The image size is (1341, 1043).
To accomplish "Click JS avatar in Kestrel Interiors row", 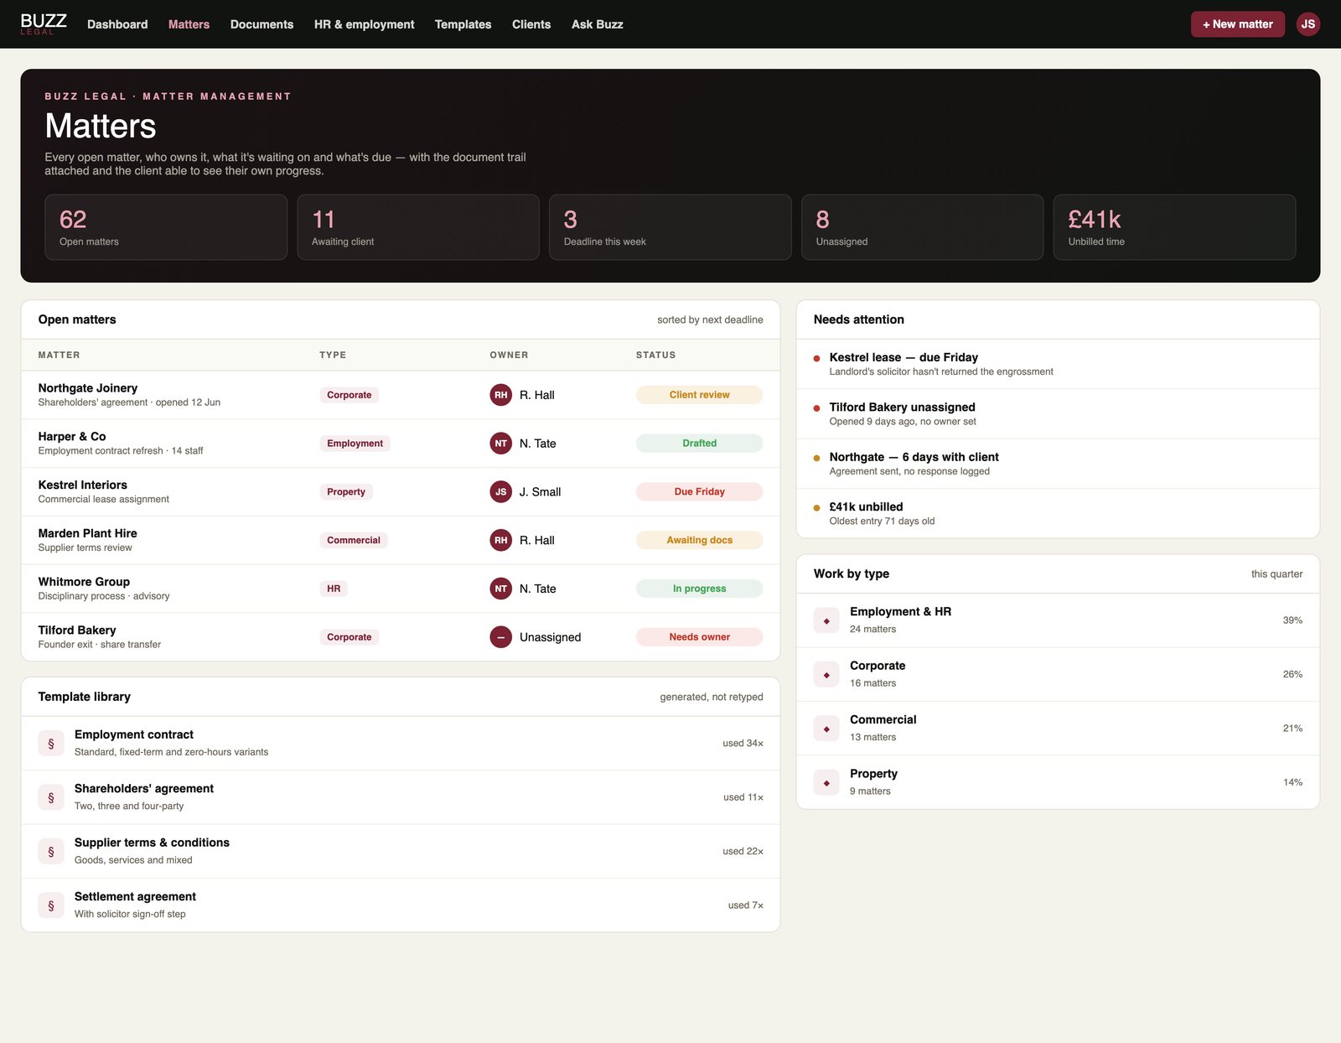I will click(x=501, y=491).
